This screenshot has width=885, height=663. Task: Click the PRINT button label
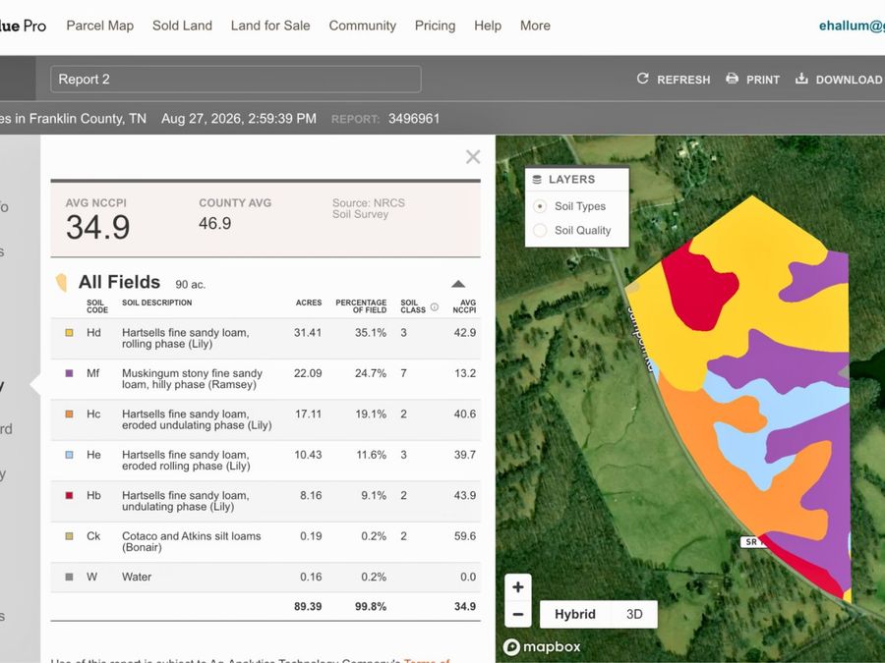point(762,80)
